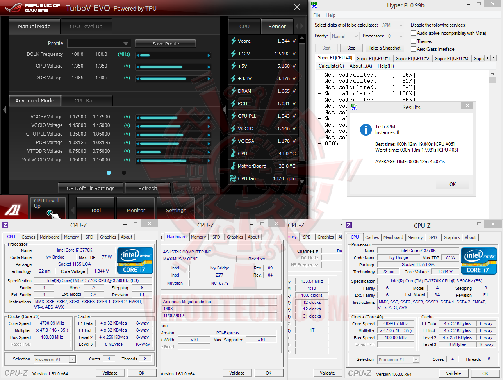Click the Take a Snapshot button
This screenshot has width=503, height=380.
click(384, 48)
